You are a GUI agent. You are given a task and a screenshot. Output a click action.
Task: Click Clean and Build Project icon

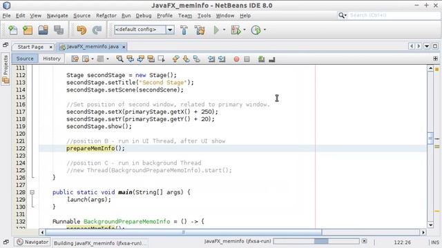click(200, 30)
